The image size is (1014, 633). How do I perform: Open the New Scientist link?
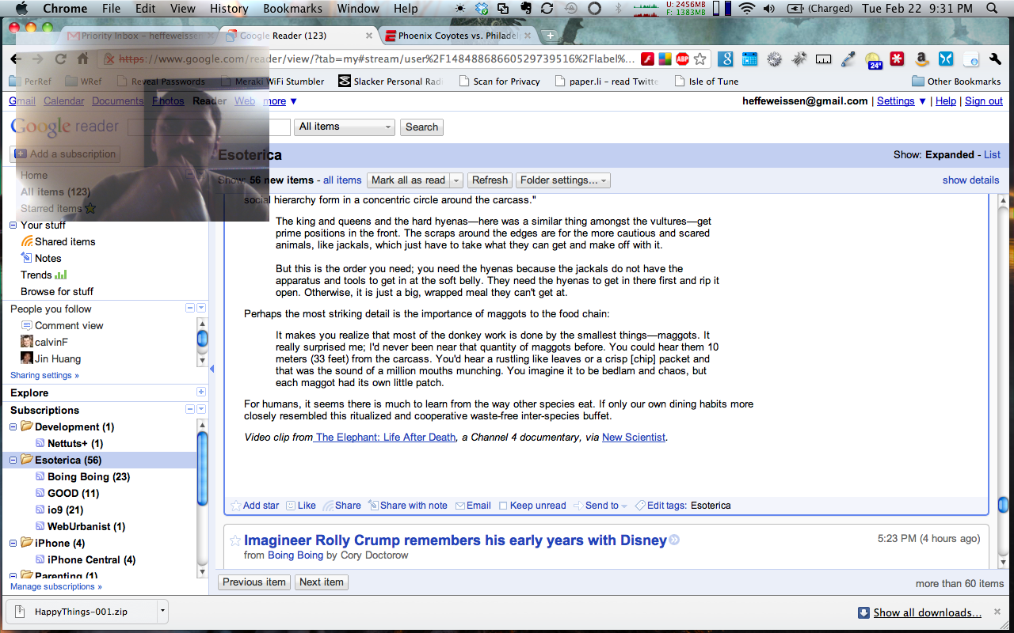tap(633, 438)
